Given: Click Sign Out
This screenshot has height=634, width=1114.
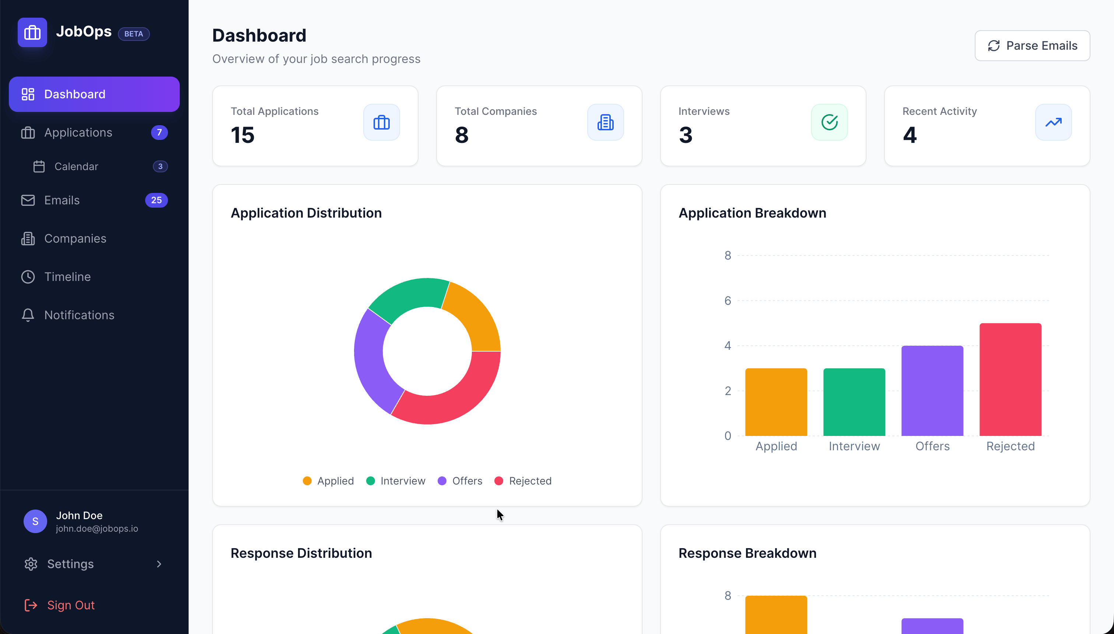Looking at the screenshot, I should coord(71,605).
